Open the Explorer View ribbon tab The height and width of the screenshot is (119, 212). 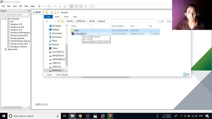(75, 17)
